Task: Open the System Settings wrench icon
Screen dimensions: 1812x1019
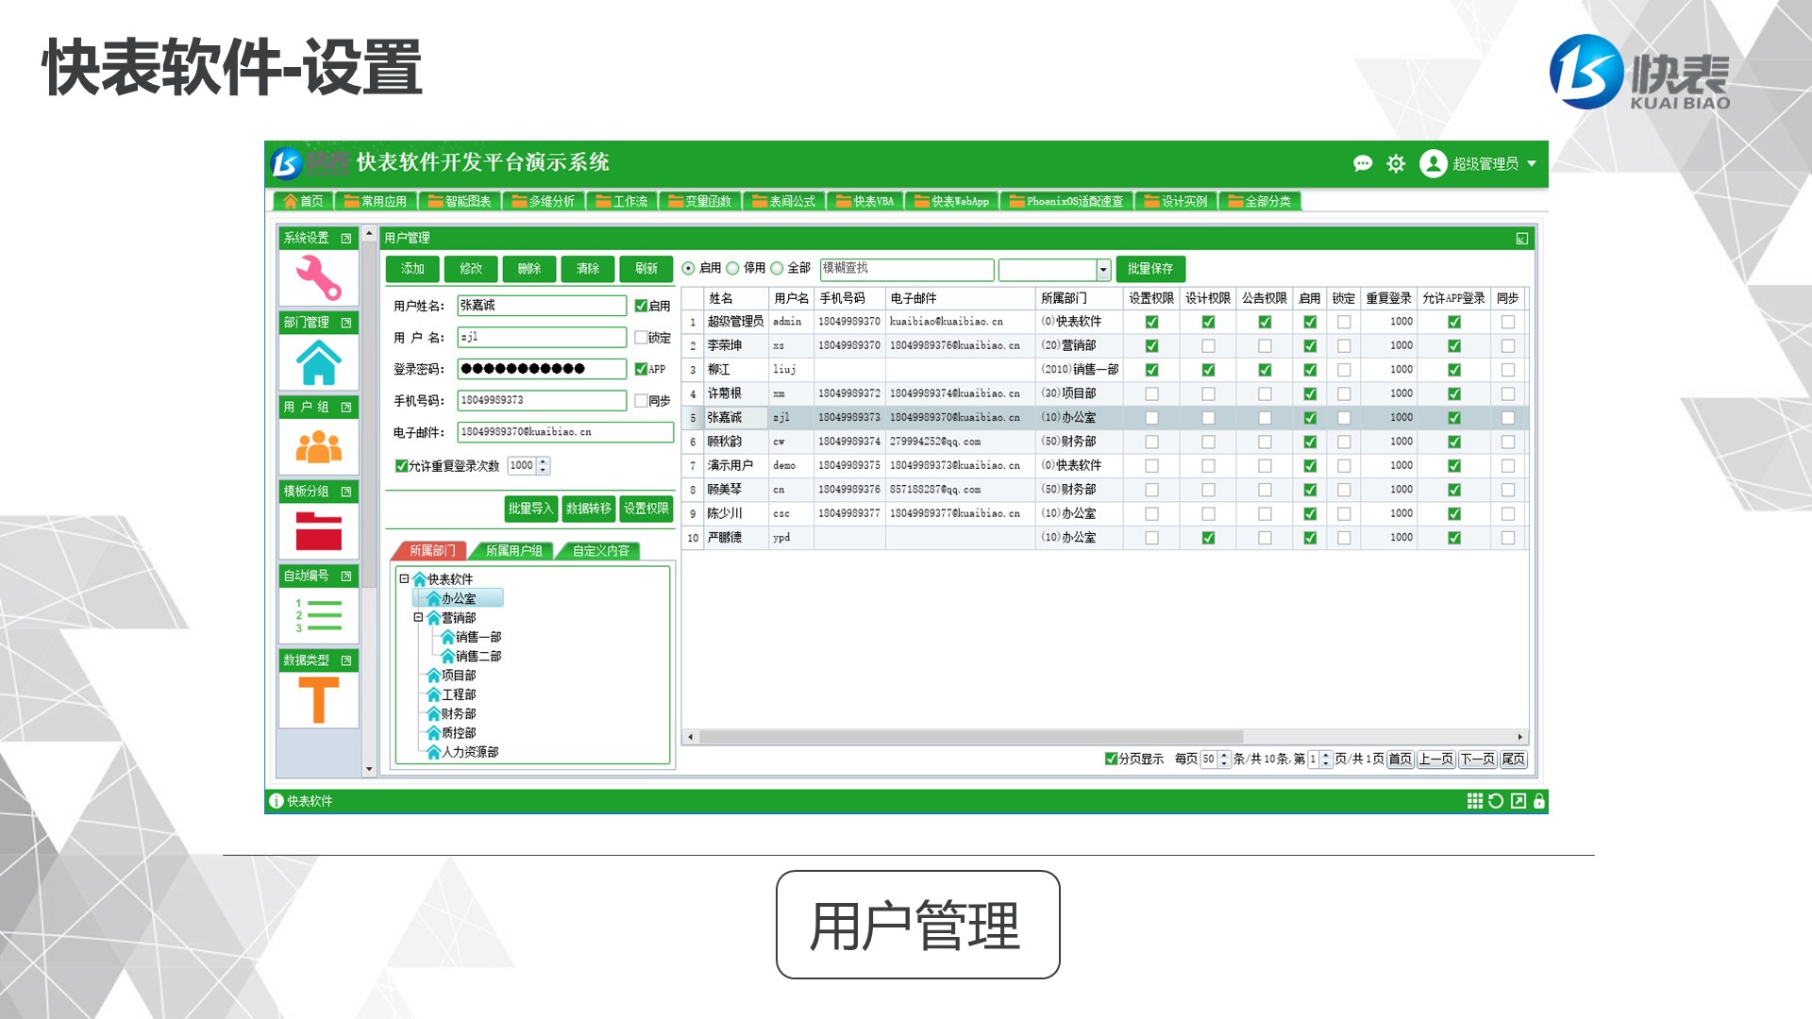Action: coord(318,277)
